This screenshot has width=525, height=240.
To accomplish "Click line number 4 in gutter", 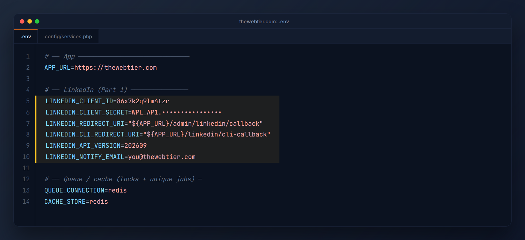I will click(28, 90).
